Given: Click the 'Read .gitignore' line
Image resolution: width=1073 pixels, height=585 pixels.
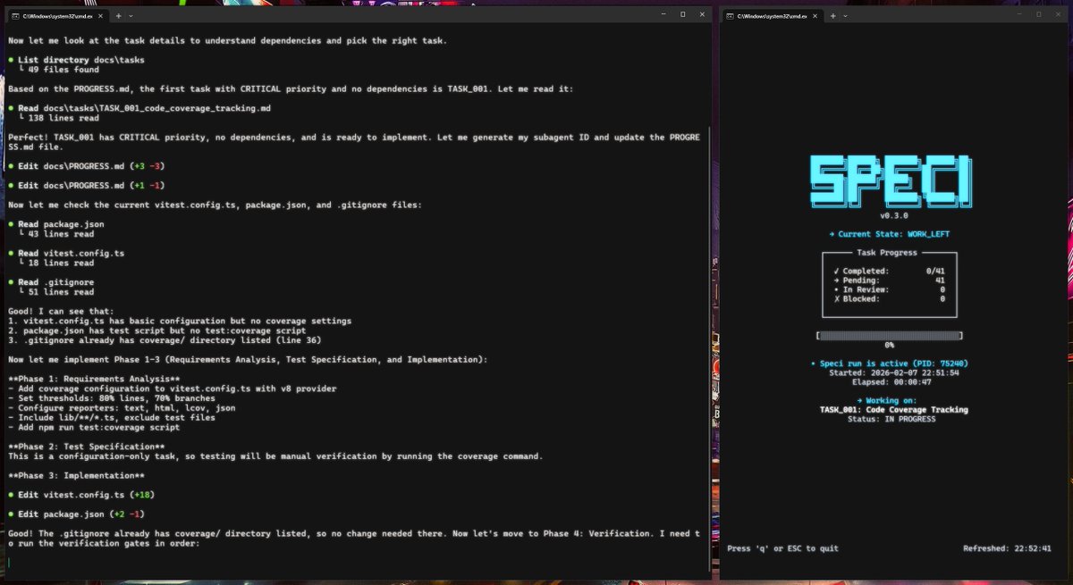Looking at the screenshot, I should (x=51, y=282).
